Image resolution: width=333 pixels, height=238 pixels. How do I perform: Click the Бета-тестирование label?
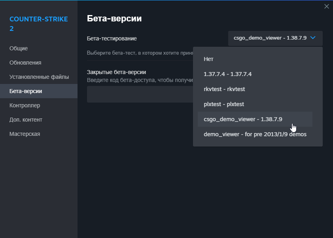click(x=112, y=38)
